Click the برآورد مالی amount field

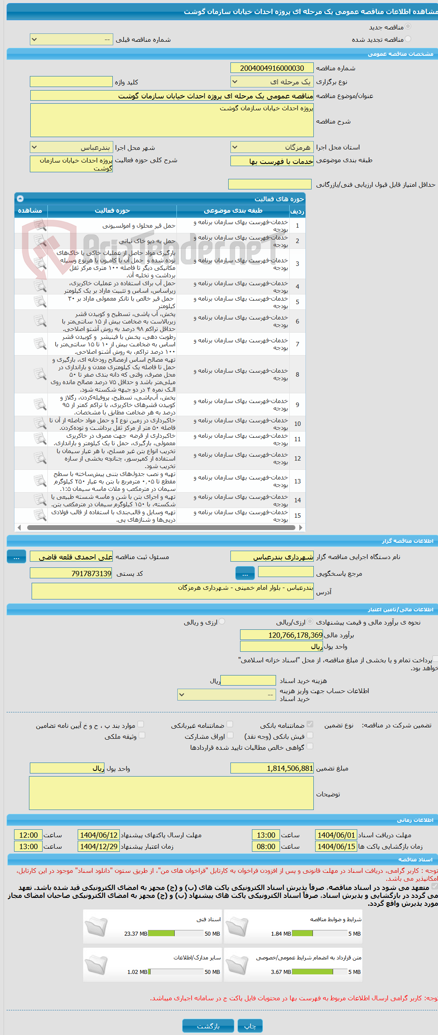(282, 635)
